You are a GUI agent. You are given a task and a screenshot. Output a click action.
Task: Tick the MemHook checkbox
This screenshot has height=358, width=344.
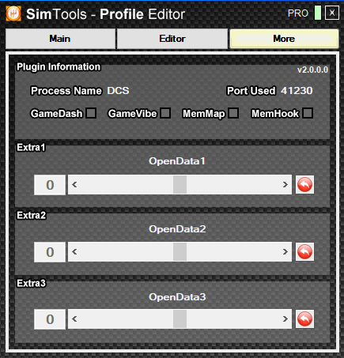pos(308,113)
